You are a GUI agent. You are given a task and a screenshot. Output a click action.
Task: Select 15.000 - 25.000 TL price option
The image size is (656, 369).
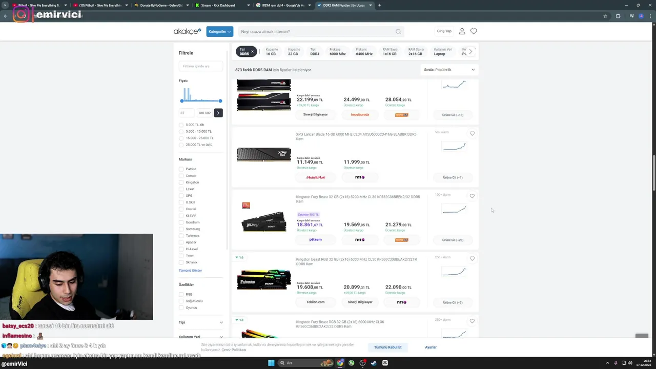181,138
